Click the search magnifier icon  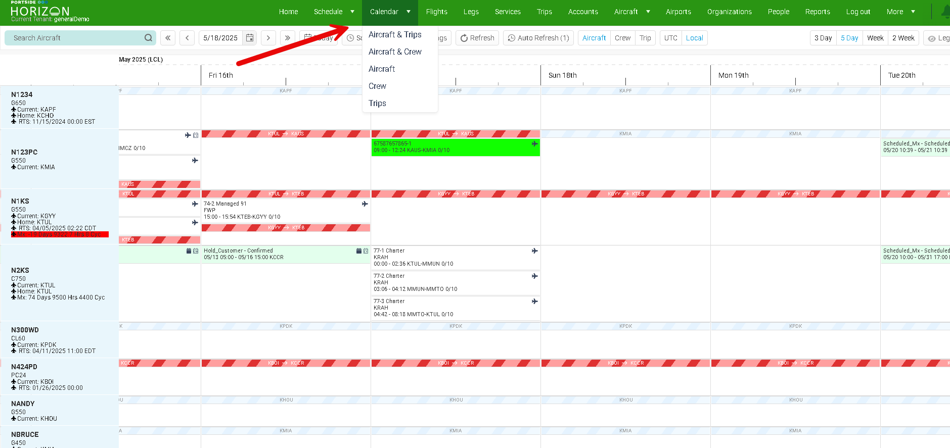(148, 38)
